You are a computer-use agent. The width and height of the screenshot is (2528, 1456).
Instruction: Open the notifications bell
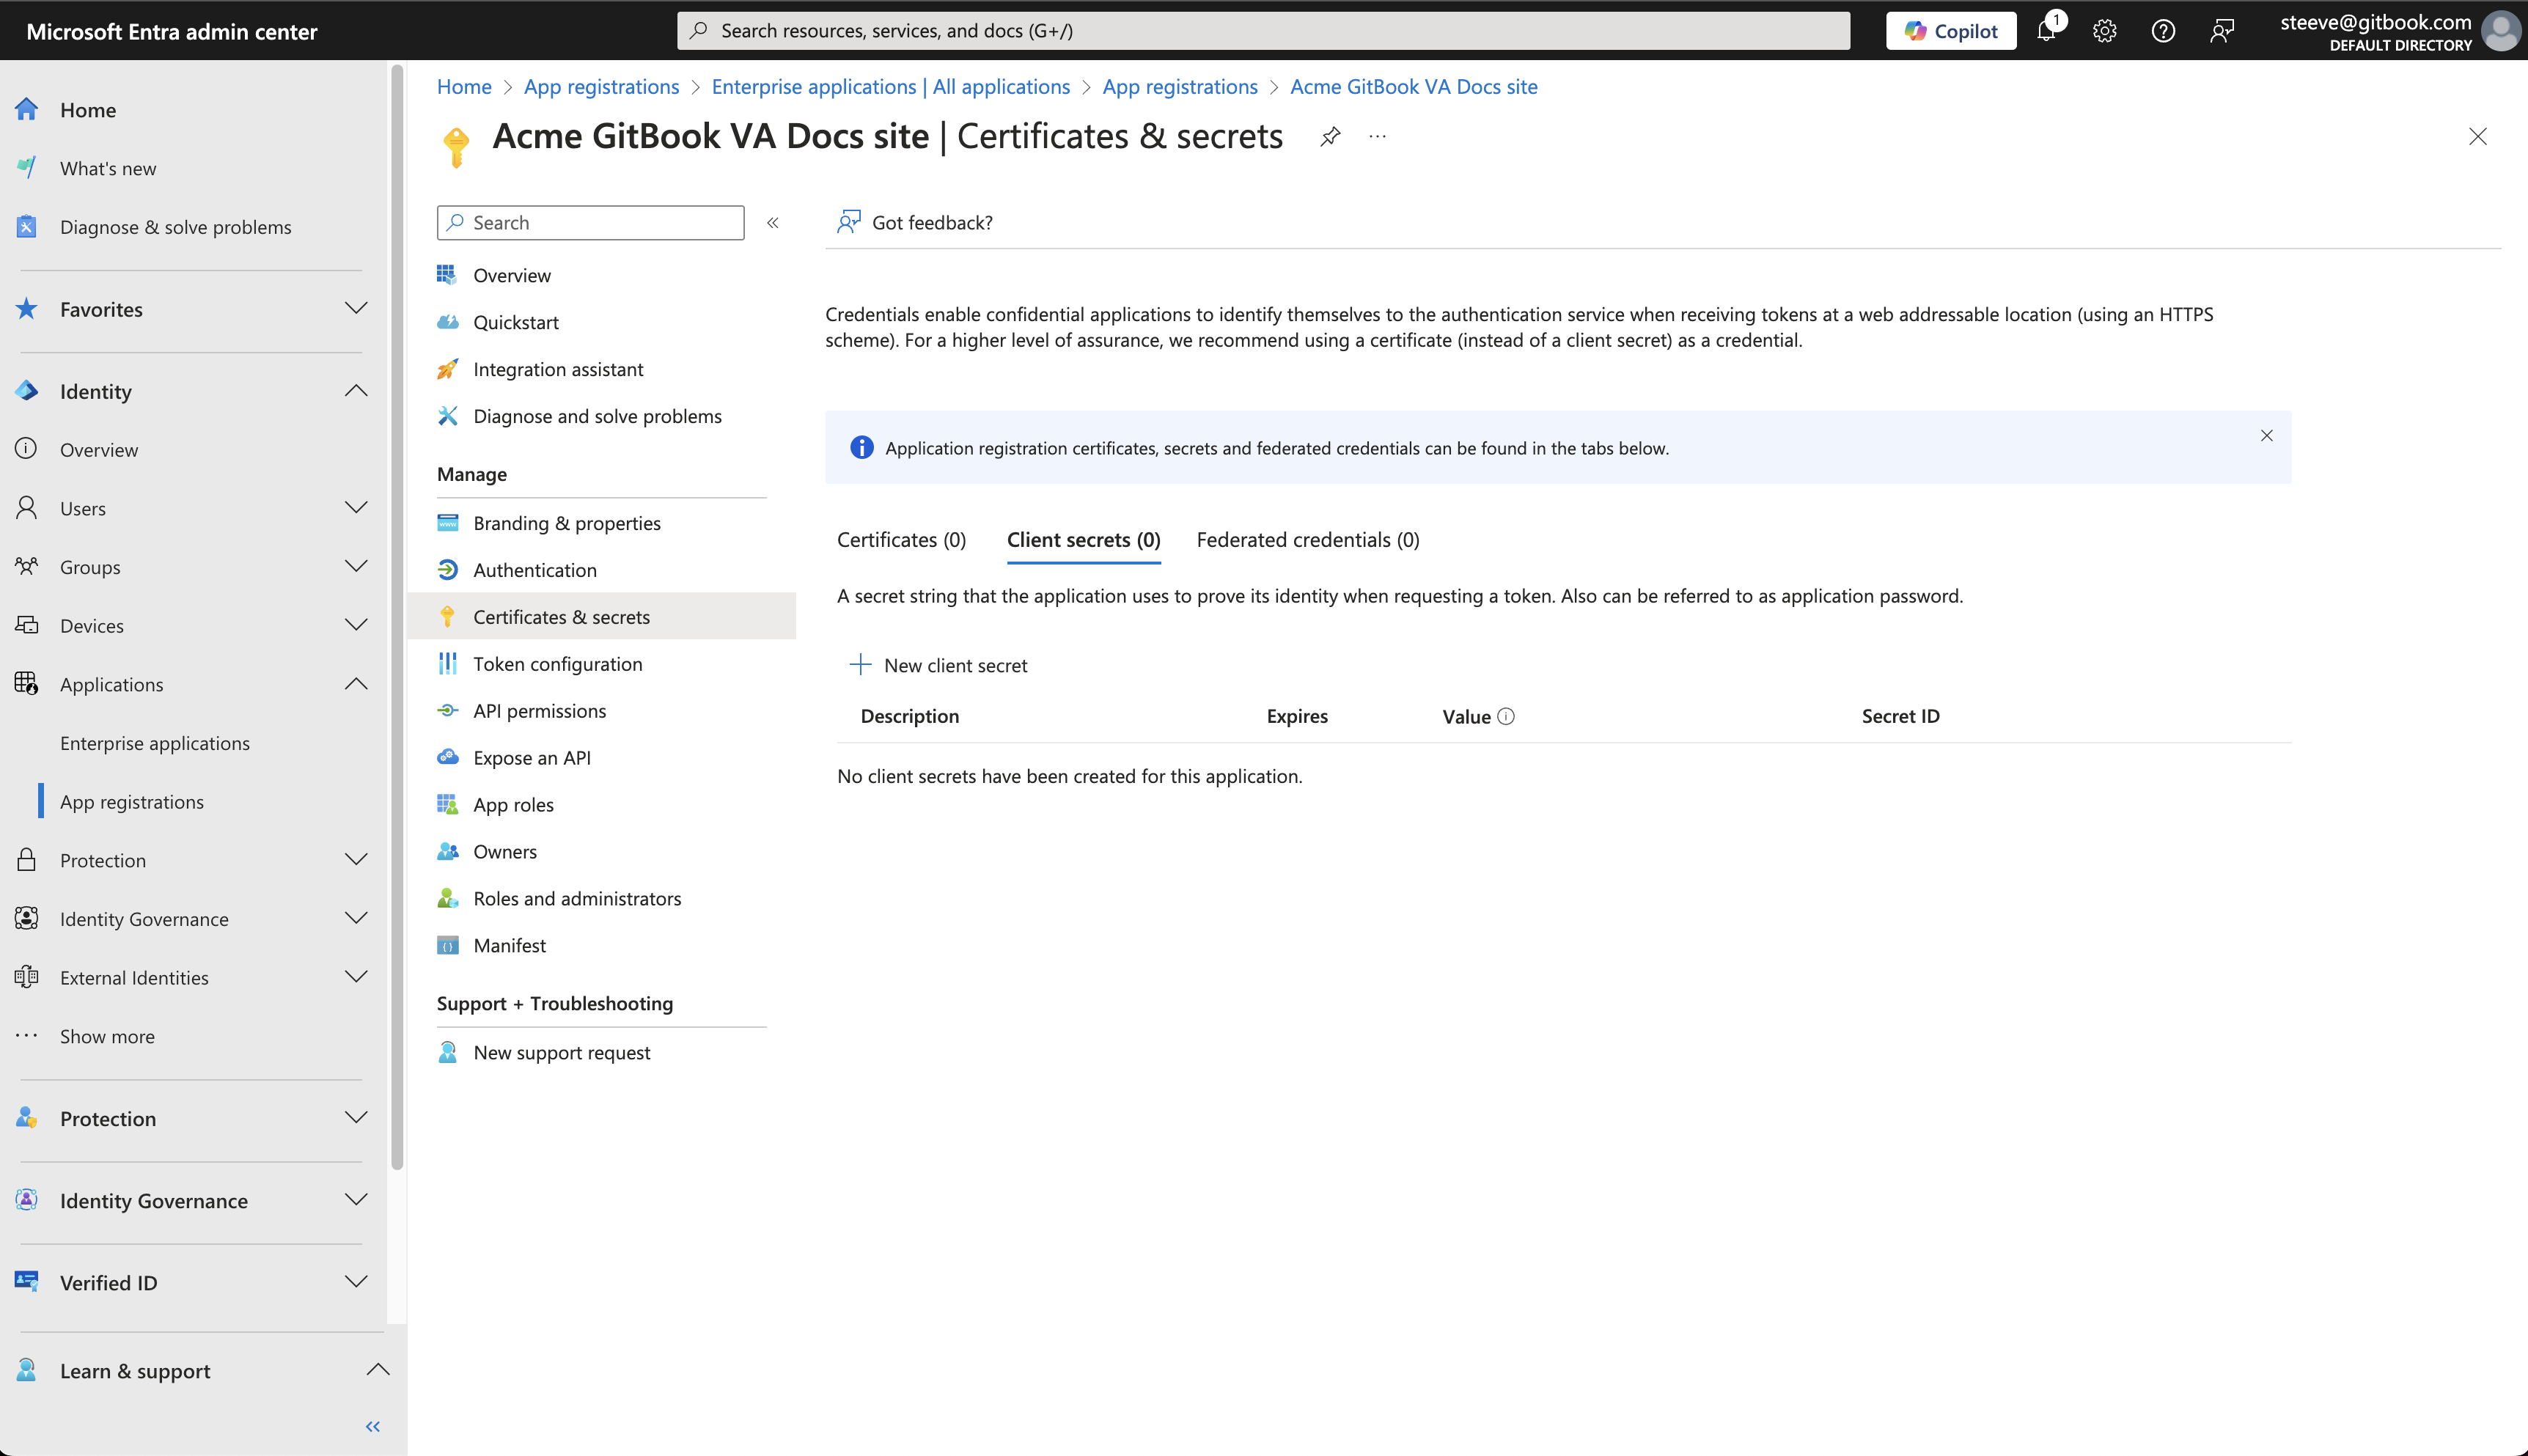[2045, 30]
